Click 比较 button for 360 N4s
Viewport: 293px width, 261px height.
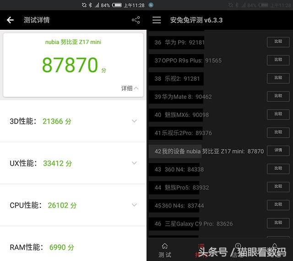pyautogui.click(x=278, y=205)
